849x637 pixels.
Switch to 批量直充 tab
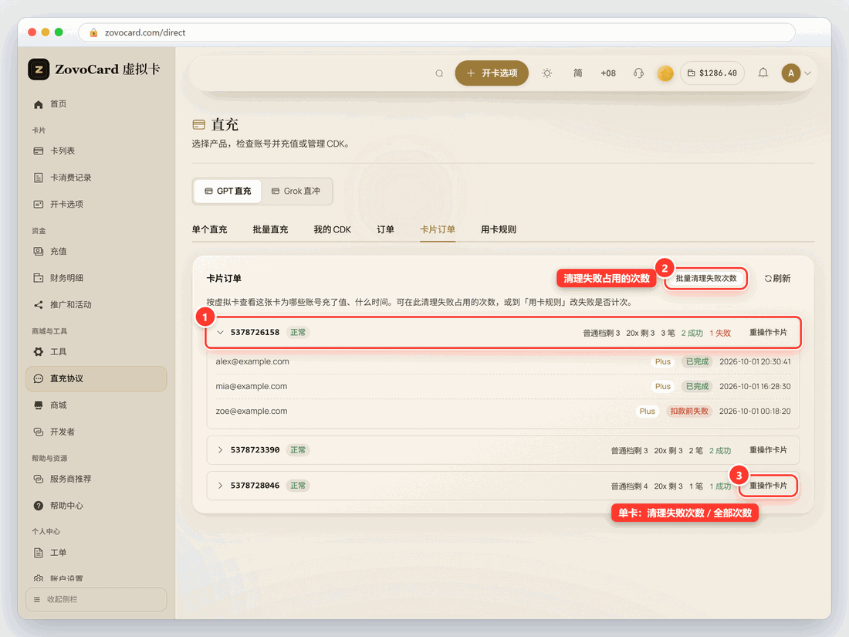pos(270,229)
